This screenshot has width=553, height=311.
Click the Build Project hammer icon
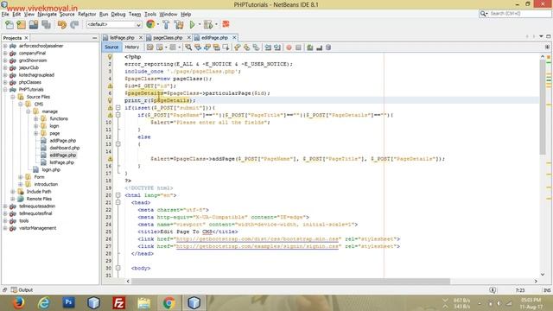[166, 24]
